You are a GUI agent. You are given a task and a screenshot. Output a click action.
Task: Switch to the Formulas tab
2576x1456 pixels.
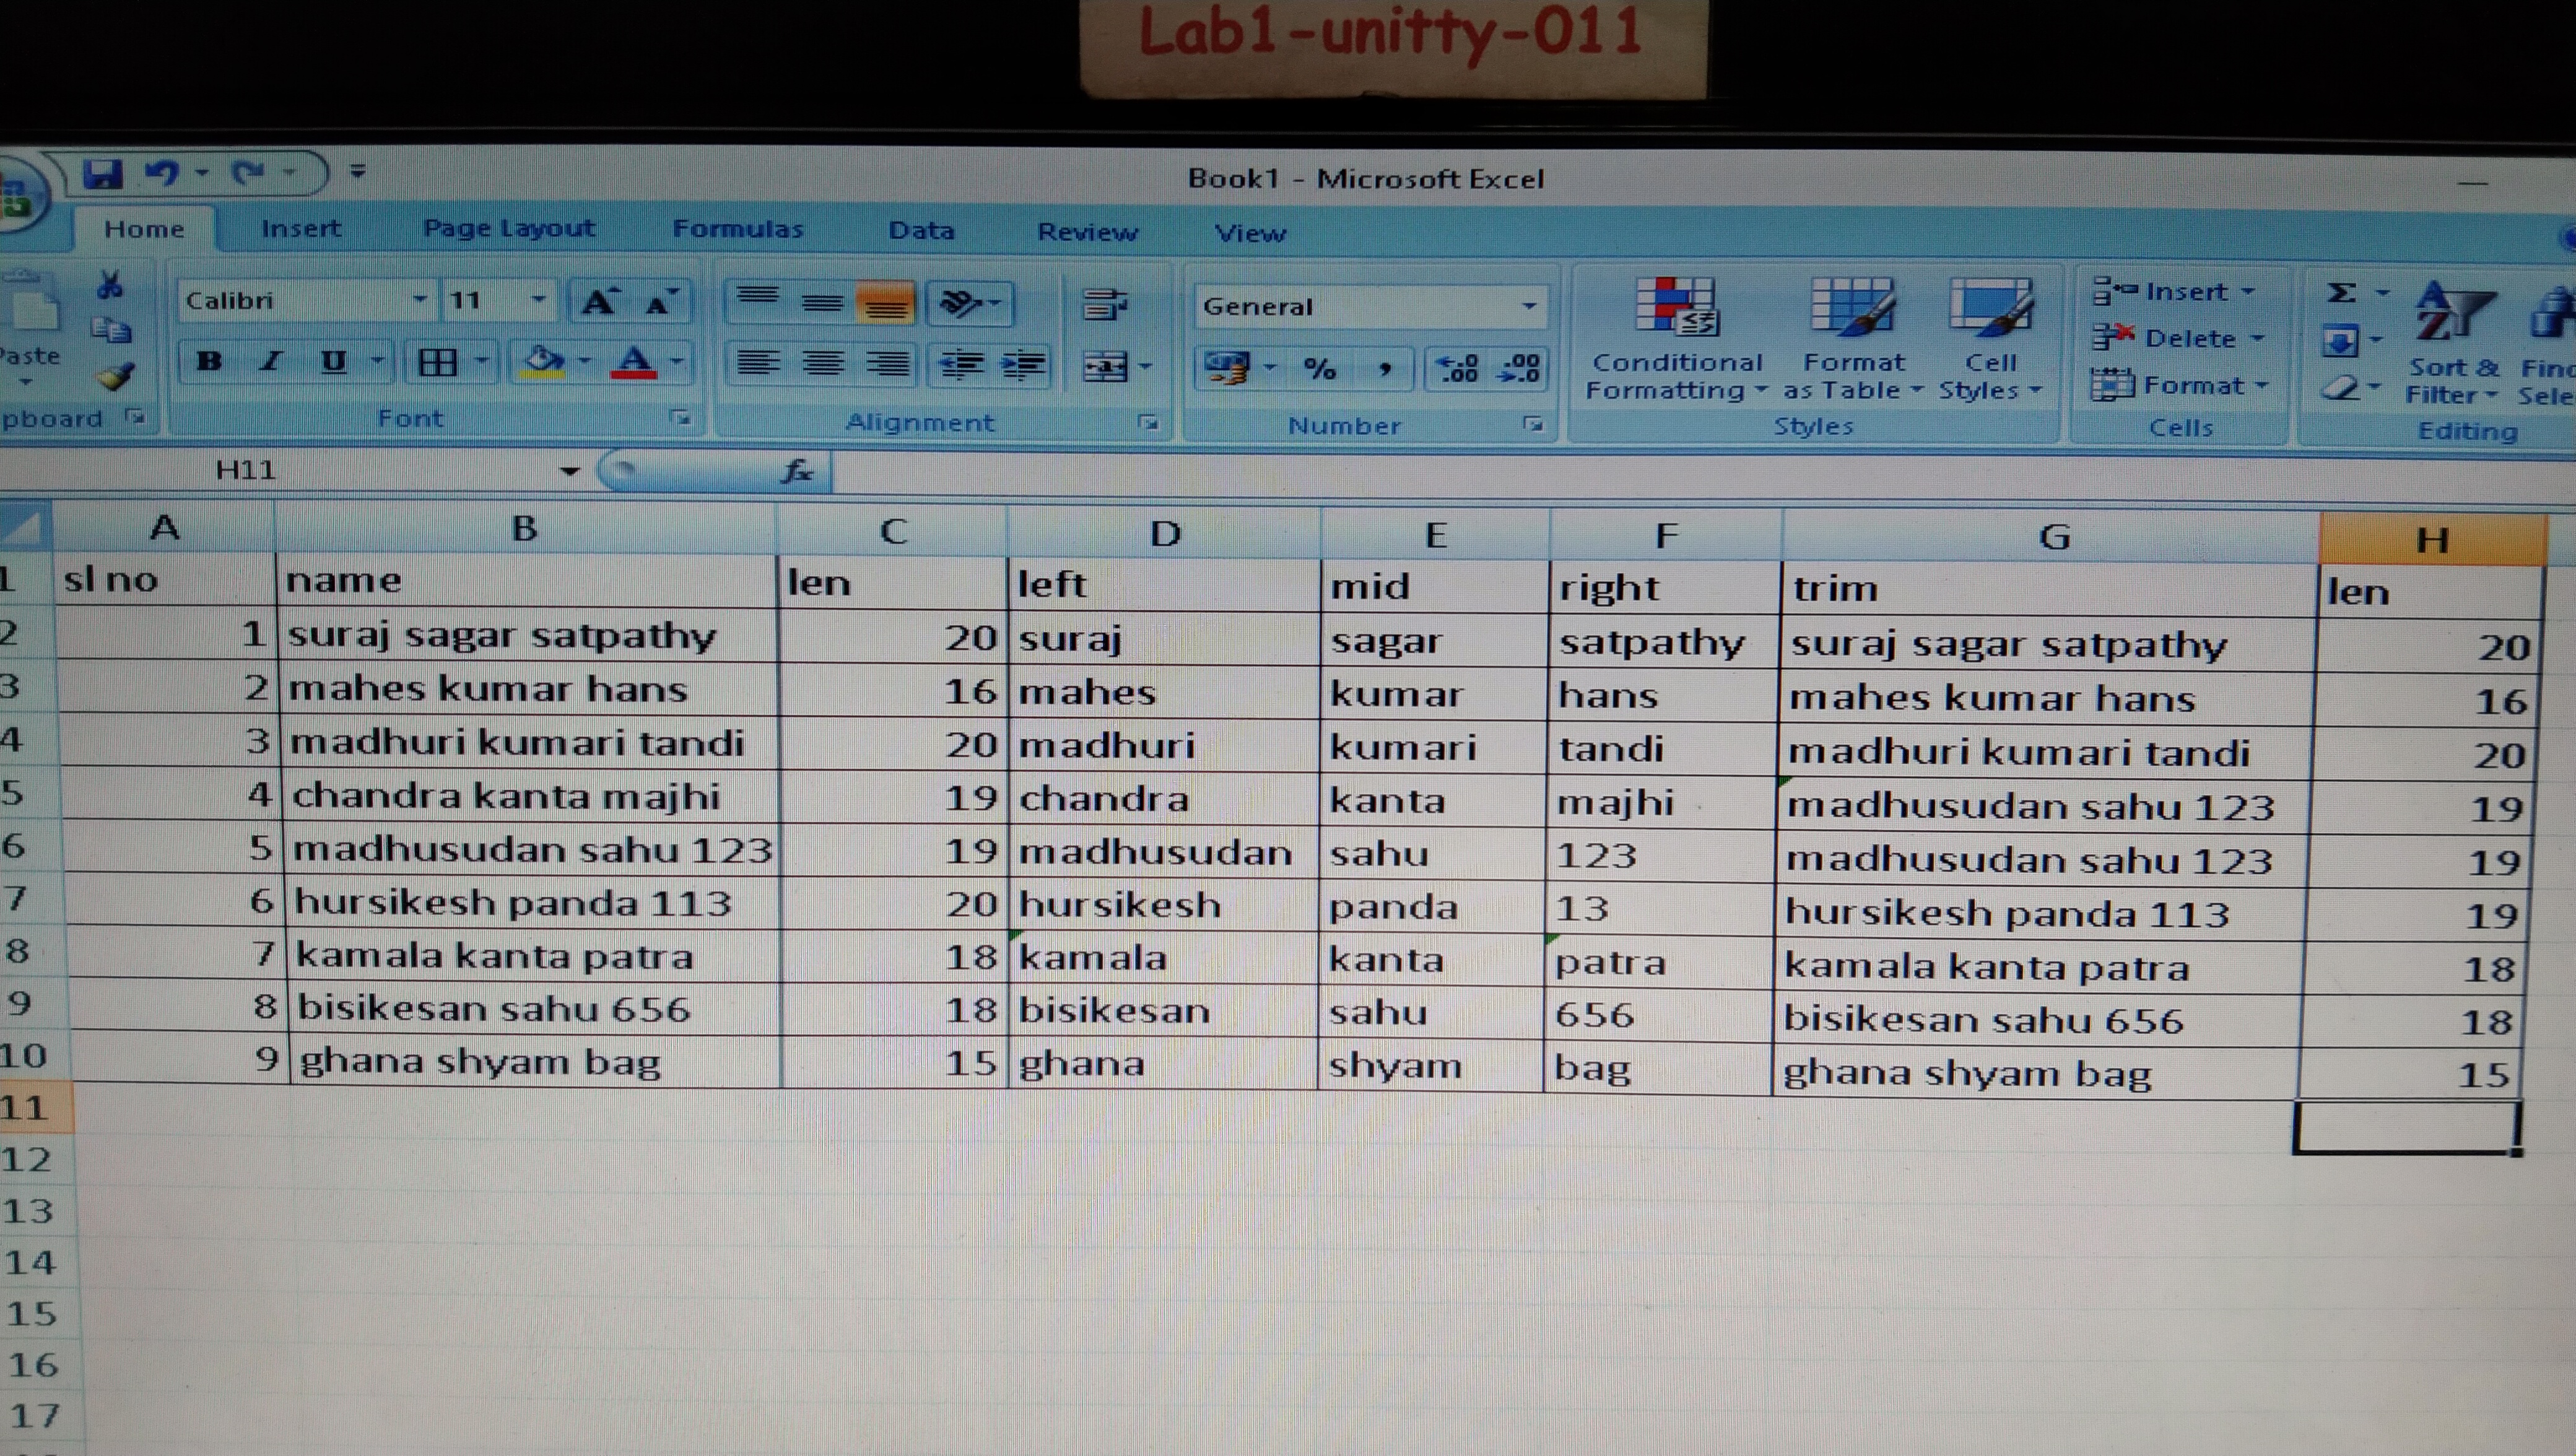click(x=738, y=229)
